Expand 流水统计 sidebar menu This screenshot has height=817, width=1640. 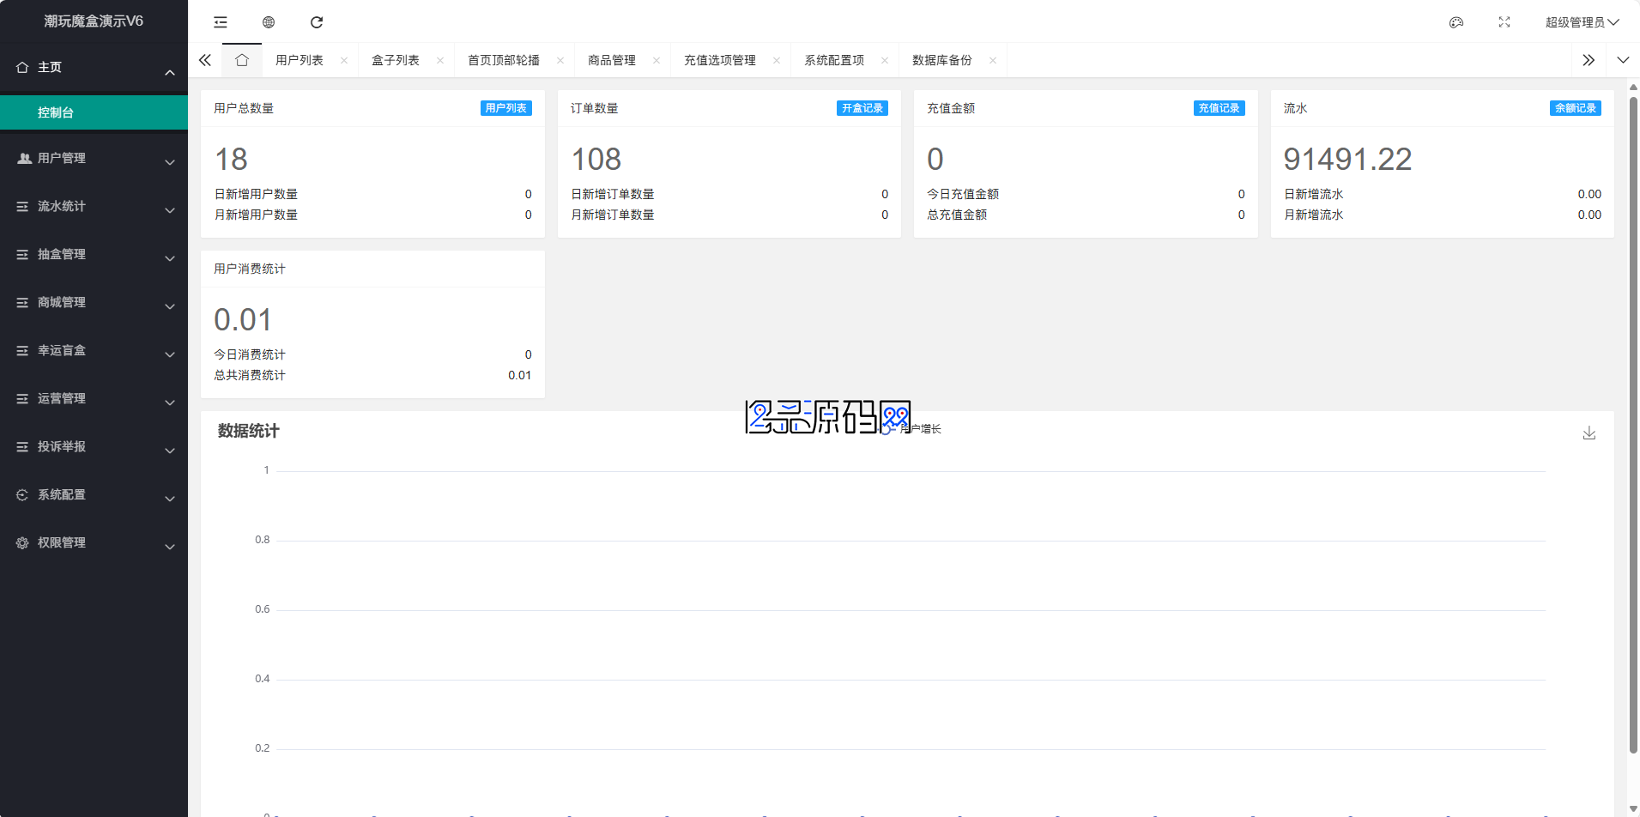click(94, 207)
